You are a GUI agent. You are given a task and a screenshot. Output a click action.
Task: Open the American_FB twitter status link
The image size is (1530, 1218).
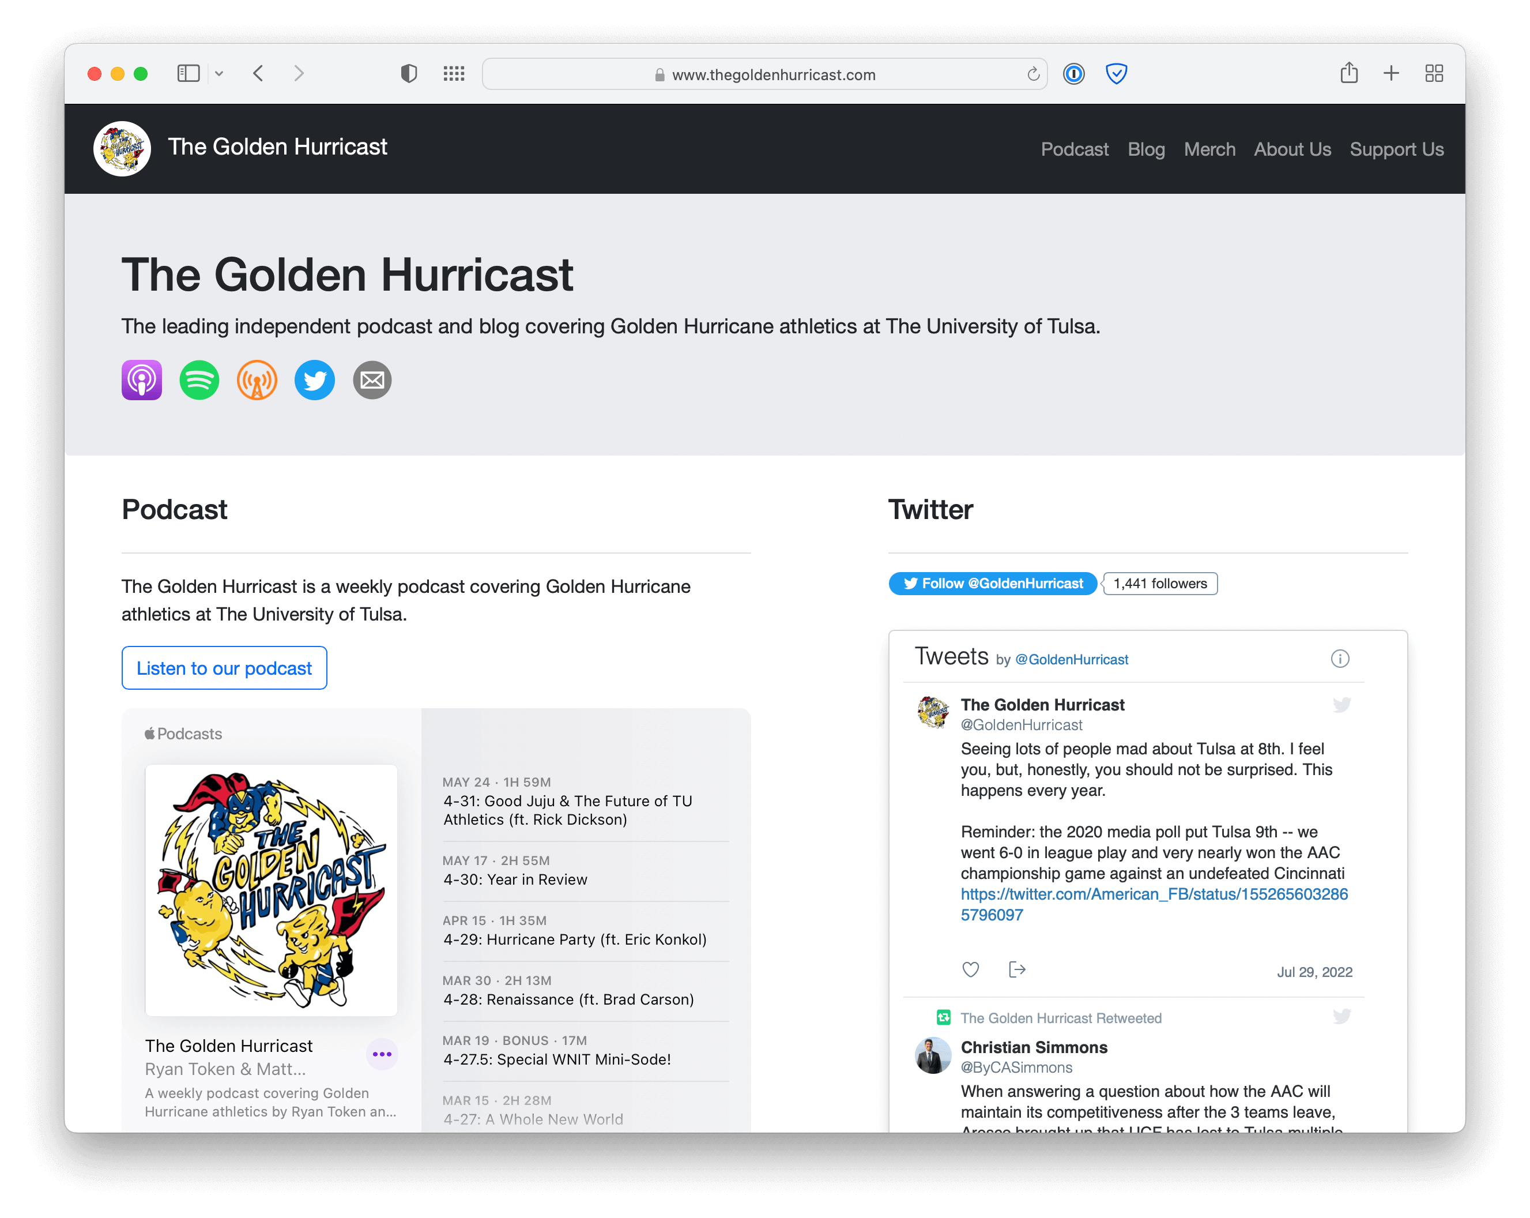pos(1155,904)
